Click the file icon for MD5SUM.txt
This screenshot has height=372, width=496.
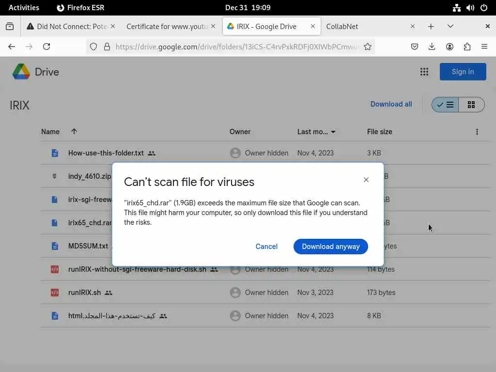pos(55,246)
